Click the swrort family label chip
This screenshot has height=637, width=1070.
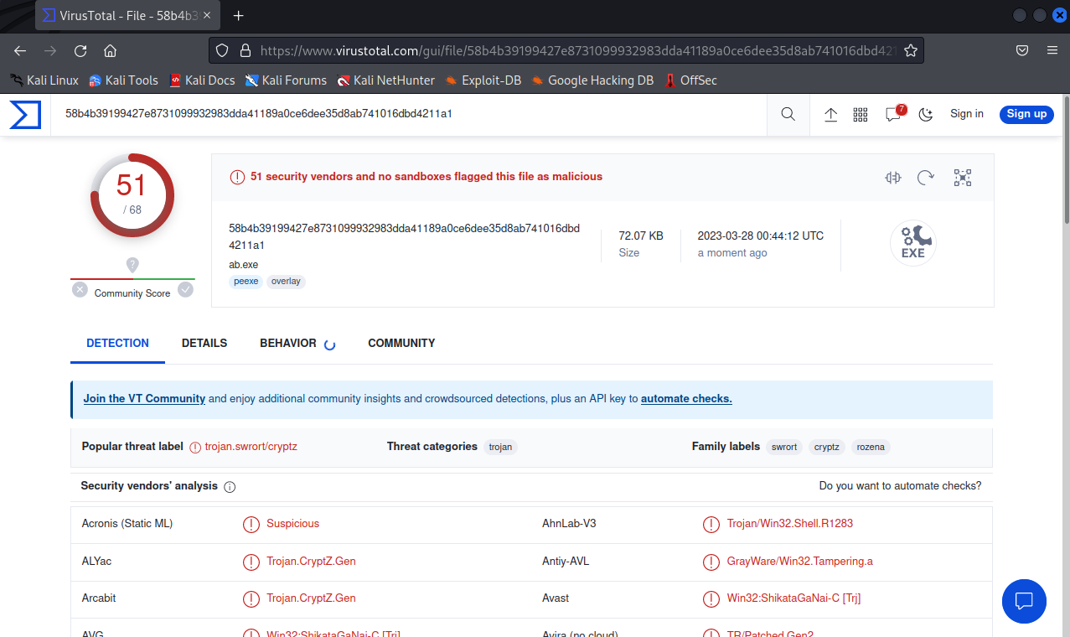(x=784, y=448)
